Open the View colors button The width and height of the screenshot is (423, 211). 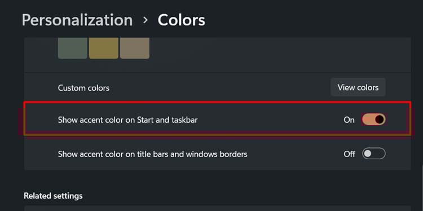358,87
